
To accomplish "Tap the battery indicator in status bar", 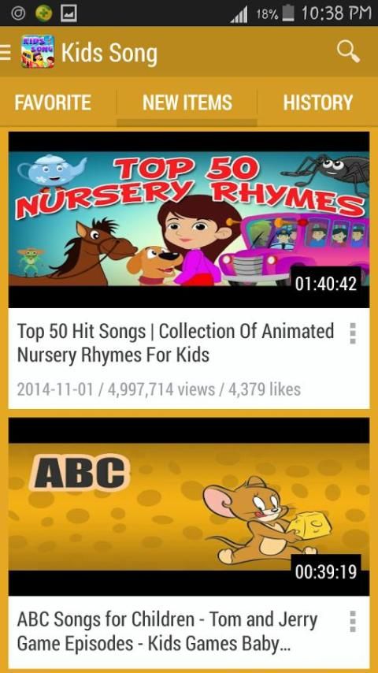I will click(288, 13).
